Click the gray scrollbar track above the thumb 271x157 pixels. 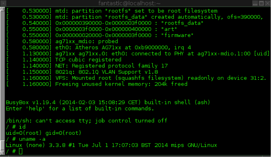2,76
